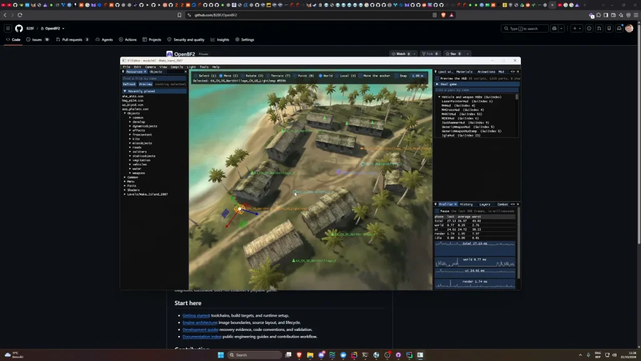The width and height of the screenshot is (641, 361).
Task: Open the weather widget on the taskbar
Action: 14,355
